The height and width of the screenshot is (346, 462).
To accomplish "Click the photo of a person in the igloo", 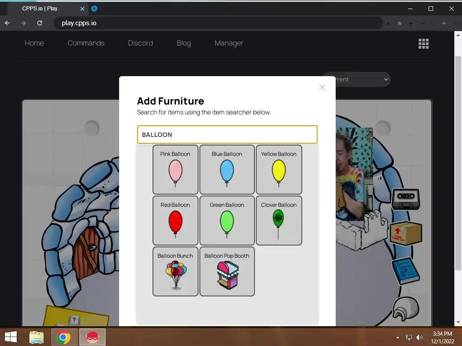I will [x=355, y=174].
